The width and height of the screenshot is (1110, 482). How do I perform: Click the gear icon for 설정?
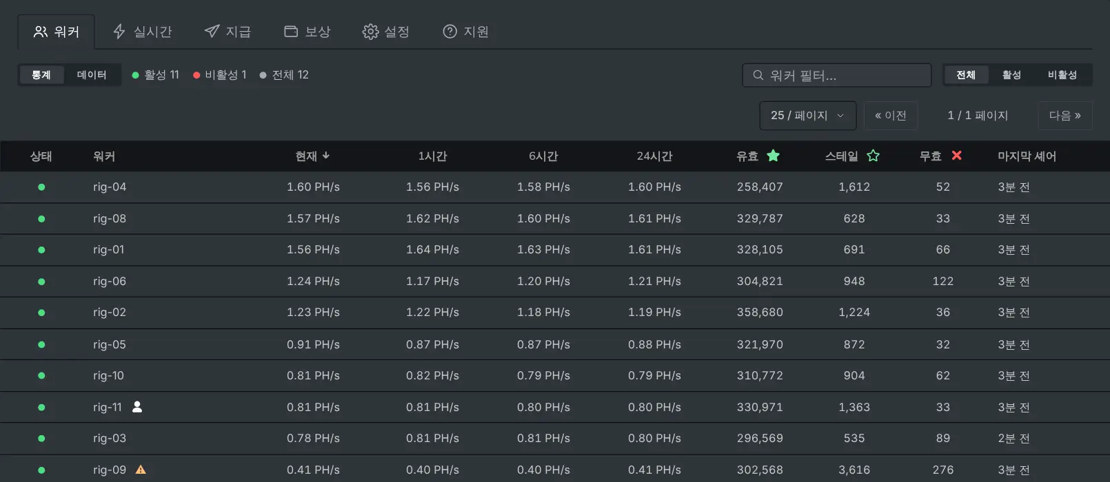coord(370,32)
